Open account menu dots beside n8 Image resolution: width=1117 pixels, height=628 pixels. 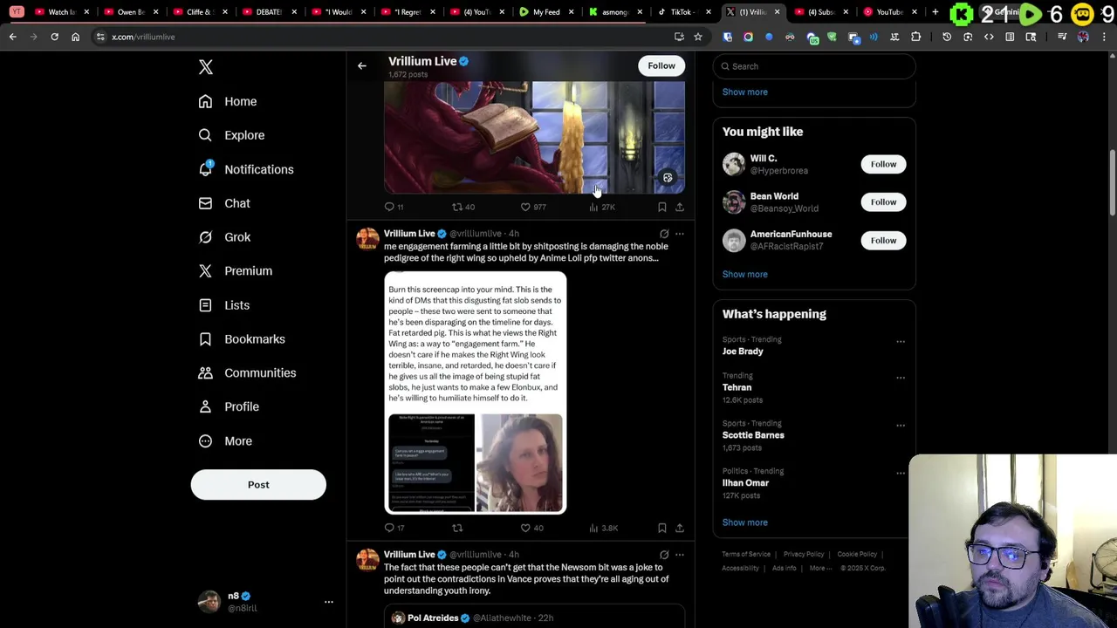pos(329,602)
